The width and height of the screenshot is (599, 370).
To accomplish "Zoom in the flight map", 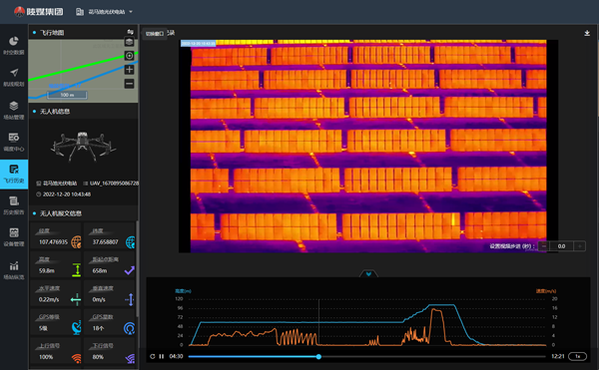I will tap(129, 70).
